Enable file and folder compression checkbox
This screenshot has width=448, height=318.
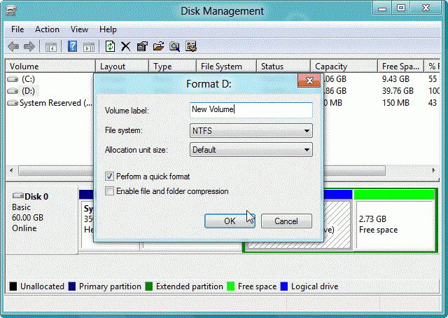109,191
